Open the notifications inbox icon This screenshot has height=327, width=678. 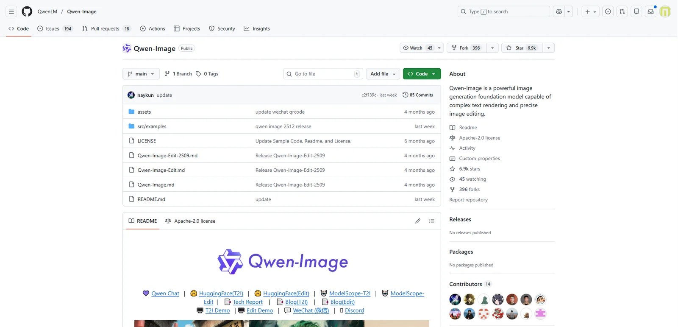650,11
